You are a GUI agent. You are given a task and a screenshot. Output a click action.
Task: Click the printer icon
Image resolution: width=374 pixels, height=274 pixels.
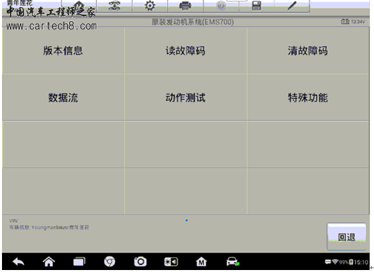pyautogui.click(x=185, y=6)
